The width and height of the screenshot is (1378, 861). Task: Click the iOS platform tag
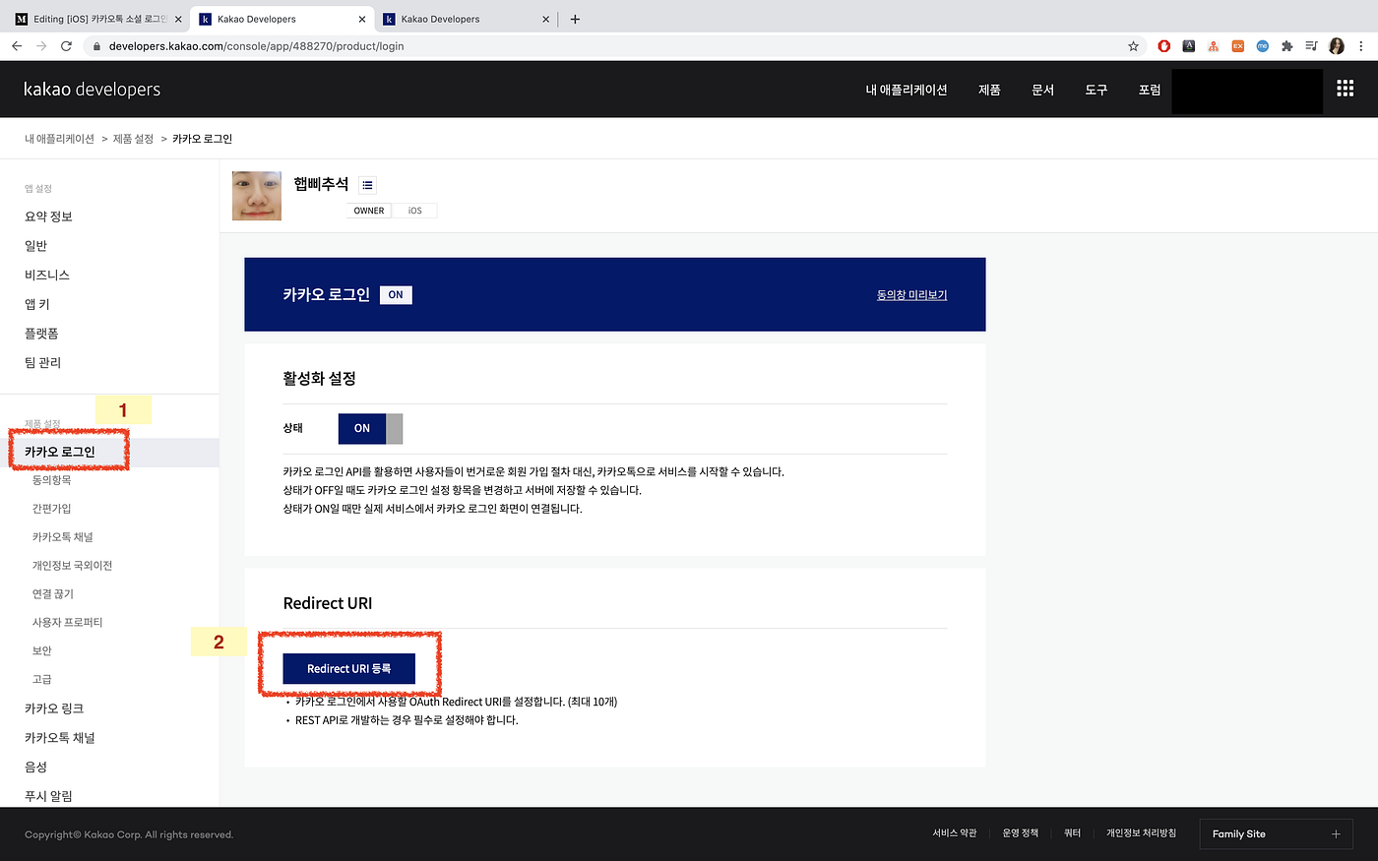[414, 211]
